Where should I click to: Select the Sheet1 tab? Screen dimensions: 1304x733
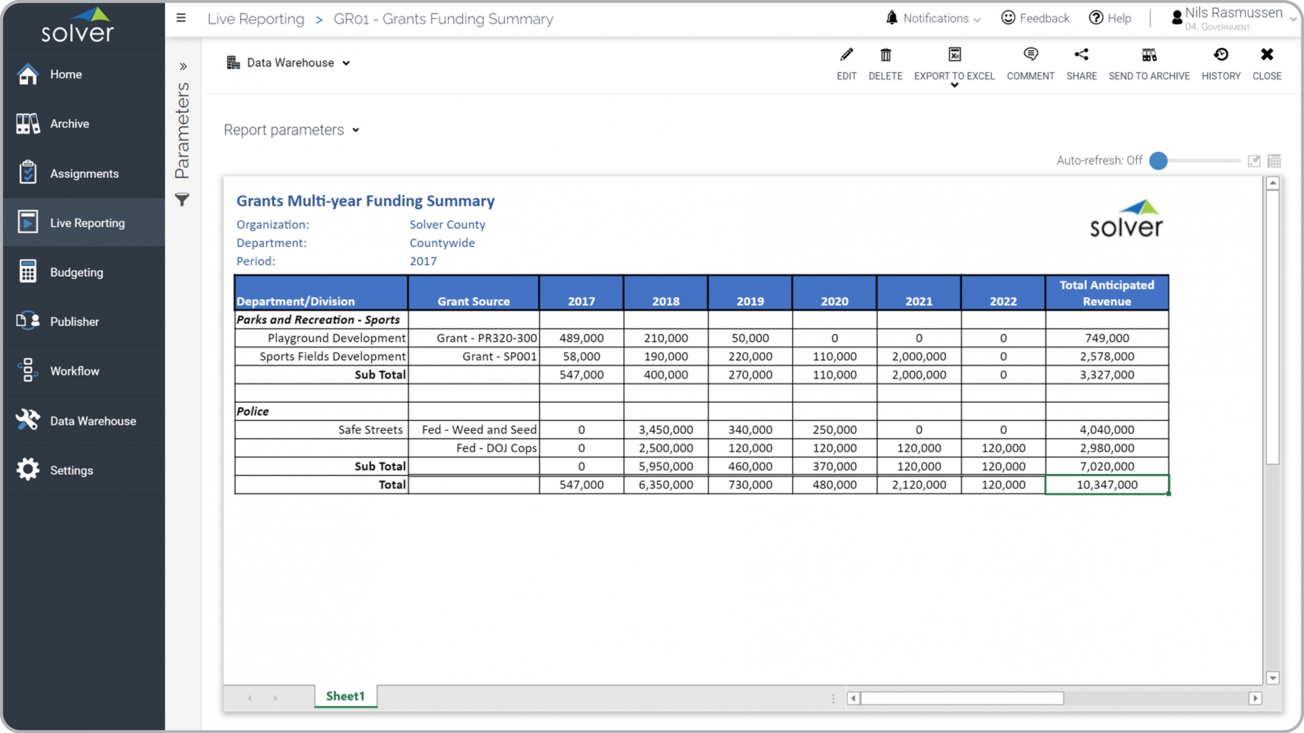[x=345, y=696]
